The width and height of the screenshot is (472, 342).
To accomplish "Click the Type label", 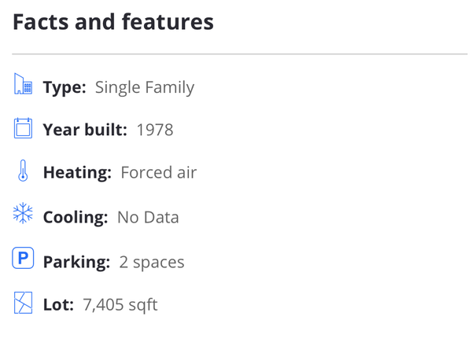I will (65, 87).
